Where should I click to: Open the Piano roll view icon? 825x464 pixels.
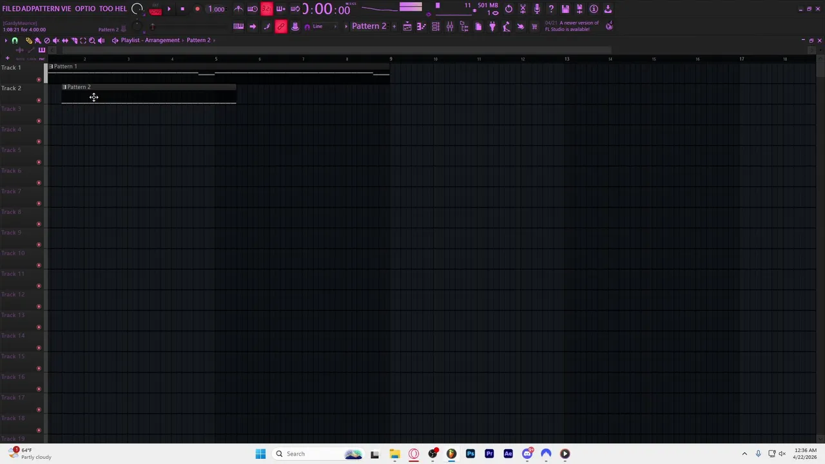[x=422, y=26]
